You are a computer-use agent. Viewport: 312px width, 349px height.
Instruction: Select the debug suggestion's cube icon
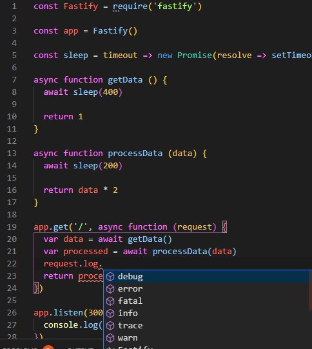110,277
